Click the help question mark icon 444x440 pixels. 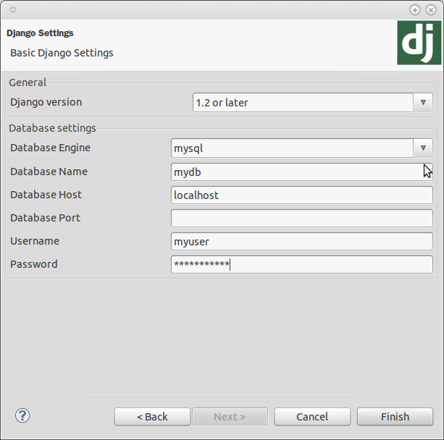pos(22,415)
